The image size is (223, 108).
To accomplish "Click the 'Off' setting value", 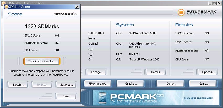I will [90, 59].
